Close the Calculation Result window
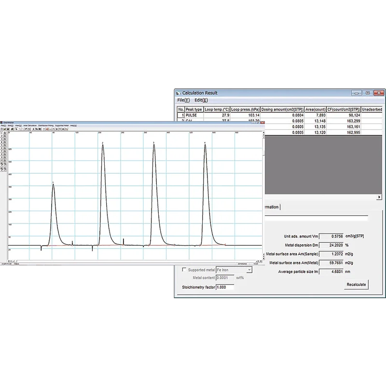This screenshot has height=386, width=386. point(379,93)
